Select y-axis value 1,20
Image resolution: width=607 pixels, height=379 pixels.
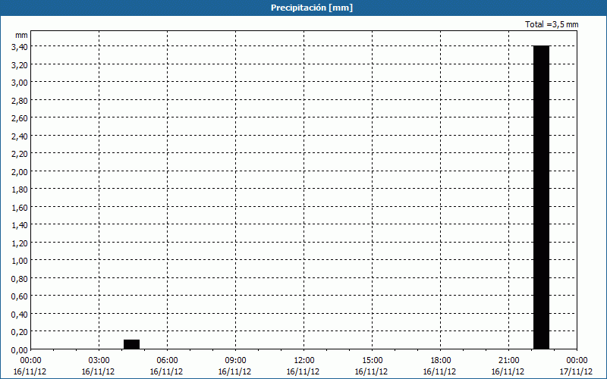20,243
